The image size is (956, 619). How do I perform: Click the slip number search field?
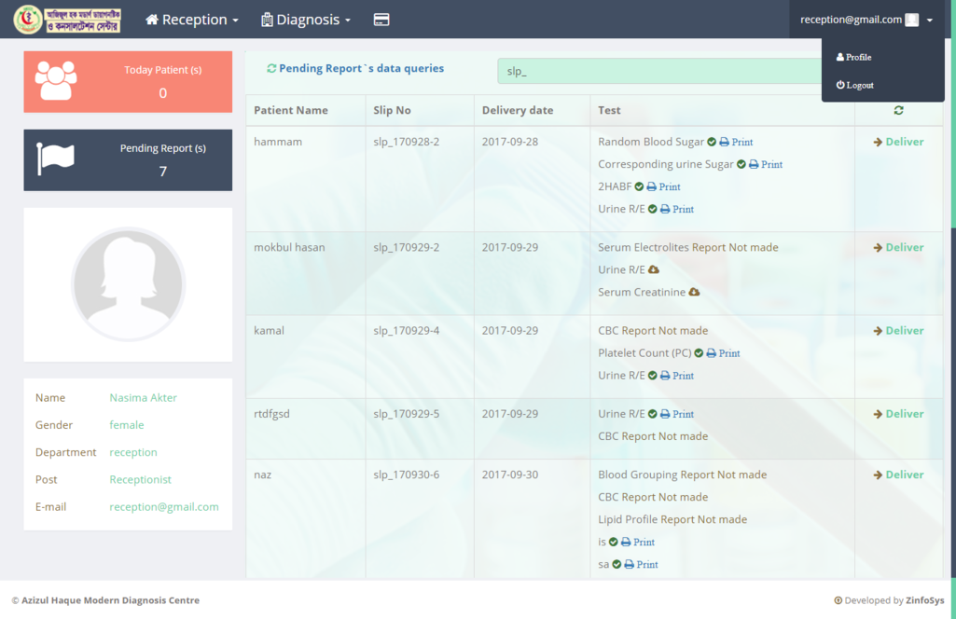coord(658,71)
